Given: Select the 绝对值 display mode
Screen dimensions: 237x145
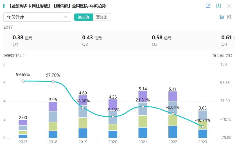Looking at the screenshot, I should click(83, 17).
